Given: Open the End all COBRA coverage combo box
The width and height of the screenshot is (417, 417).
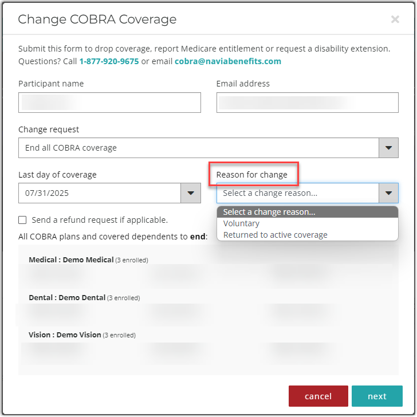Looking at the screenshot, I should coord(198,148).
